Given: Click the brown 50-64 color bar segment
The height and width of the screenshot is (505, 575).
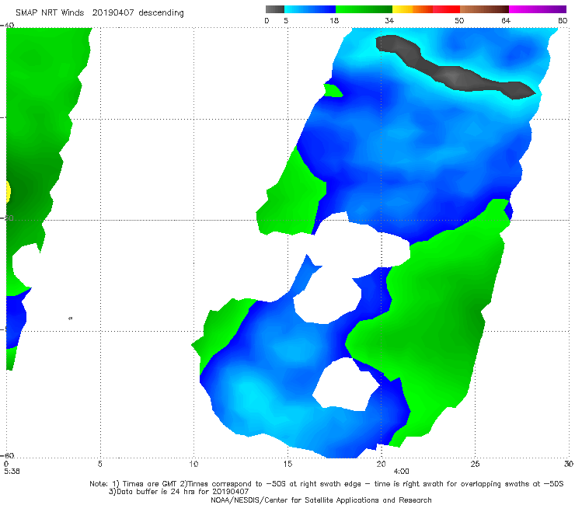Looking at the screenshot, I should point(484,9).
